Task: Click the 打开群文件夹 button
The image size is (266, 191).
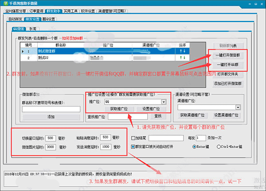Action: pyautogui.click(x=228, y=74)
